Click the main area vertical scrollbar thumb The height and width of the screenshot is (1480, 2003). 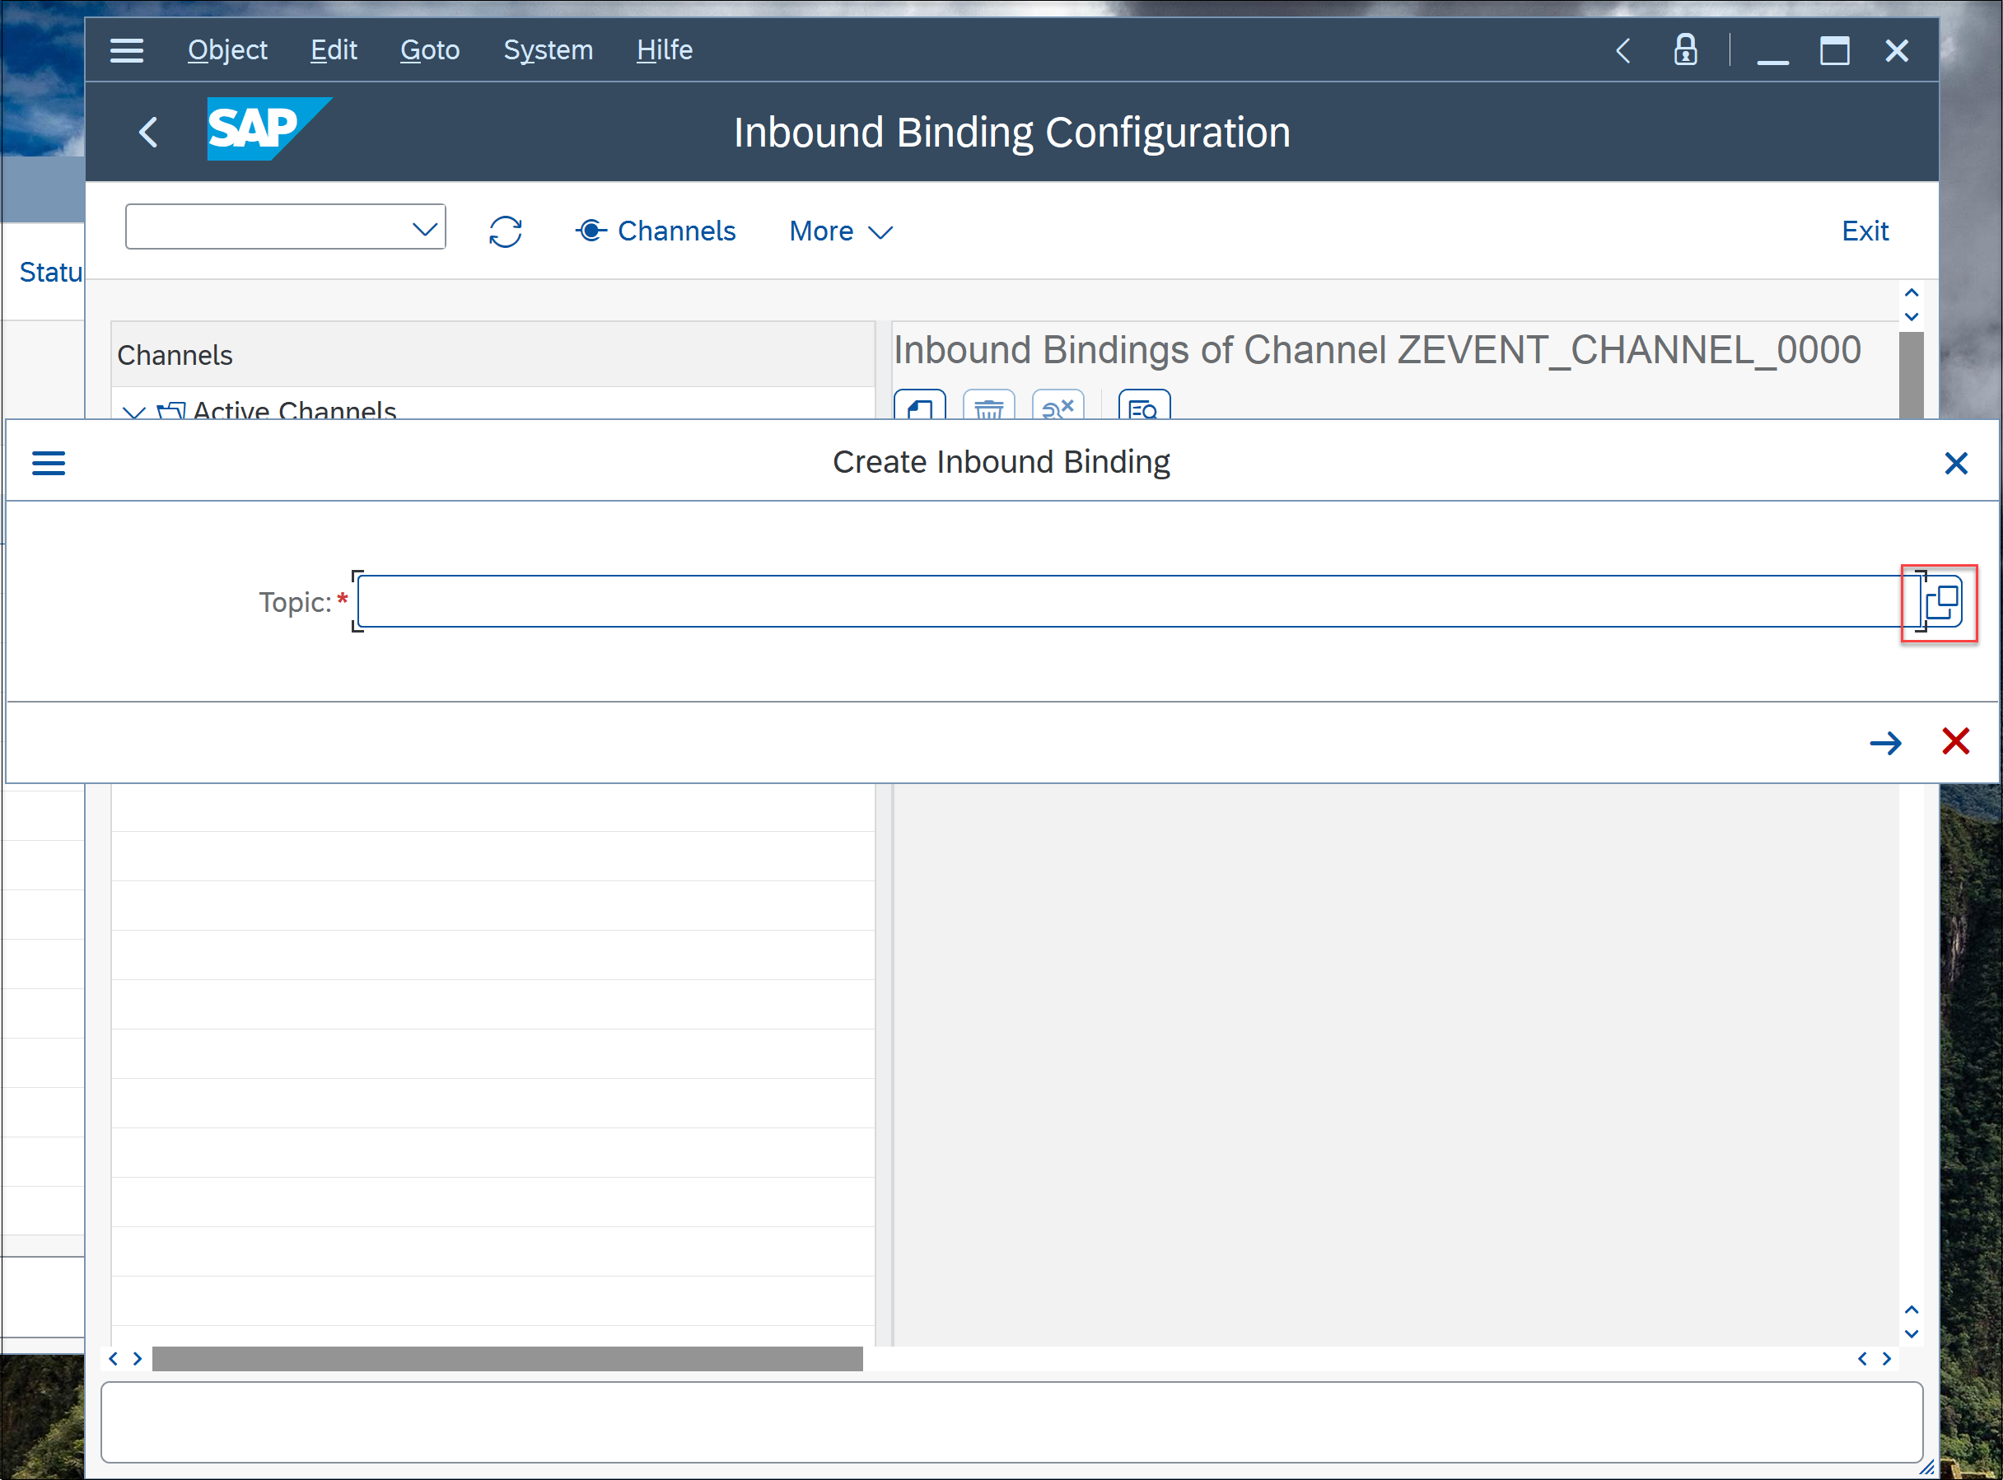click(1911, 375)
